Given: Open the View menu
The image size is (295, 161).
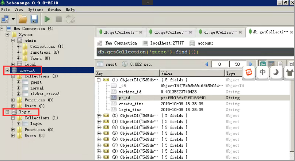Looking at the screenshot, I should click(19, 10).
